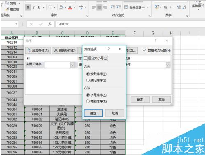The width and height of the screenshot is (206, 155).
Task: Open the underline style dropdown arrow
Action: click(x=44, y=7)
